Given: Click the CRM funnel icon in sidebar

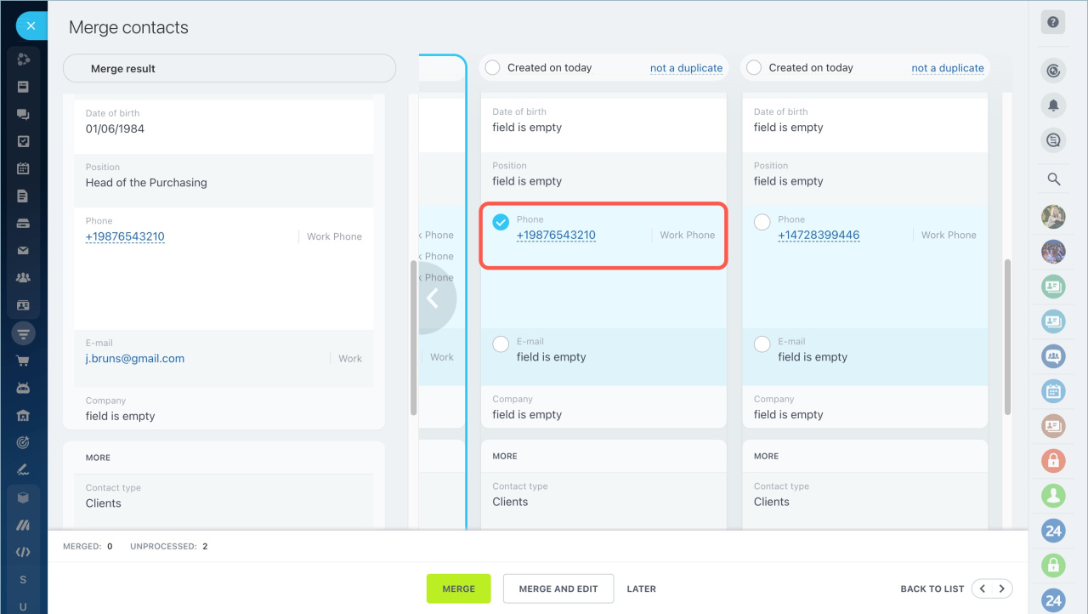Looking at the screenshot, I should [x=23, y=333].
